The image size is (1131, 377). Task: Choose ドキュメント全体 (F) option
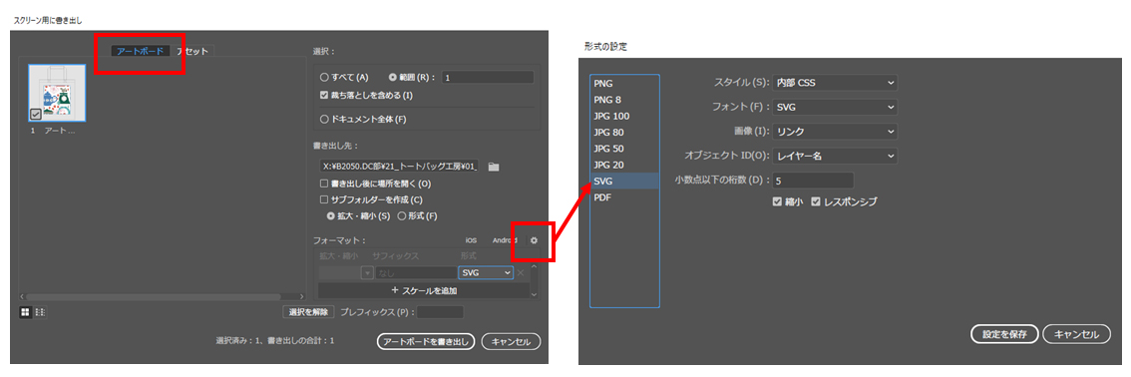[x=324, y=119]
